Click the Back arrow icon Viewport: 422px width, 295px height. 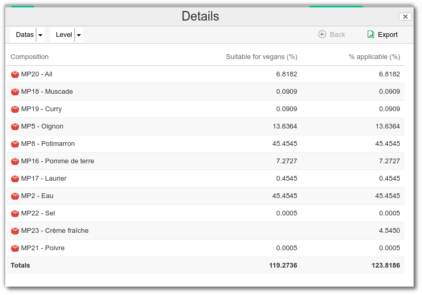pyautogui.click(x=322, y=34)
